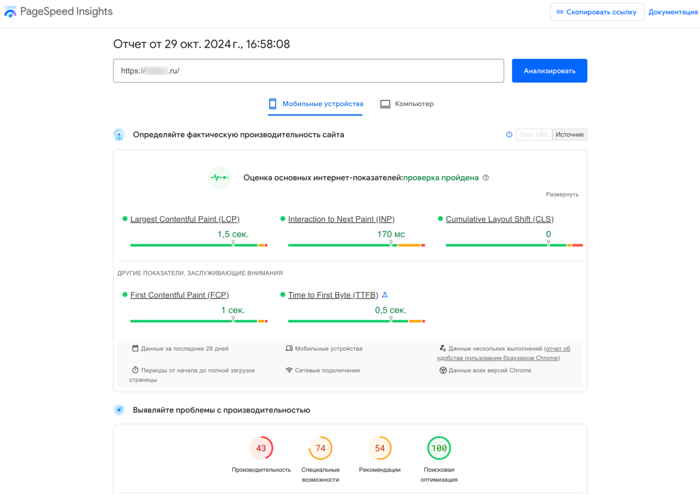Open Time to First Byte (TTFB) link

click(x=333, y=295)
